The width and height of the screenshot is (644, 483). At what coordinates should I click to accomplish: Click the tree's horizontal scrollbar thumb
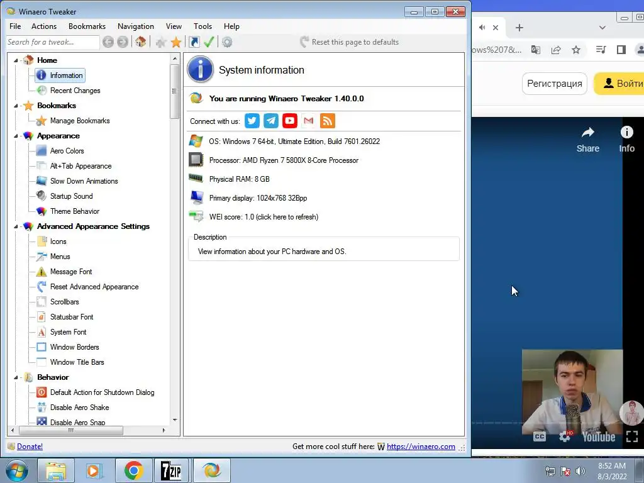70,430
